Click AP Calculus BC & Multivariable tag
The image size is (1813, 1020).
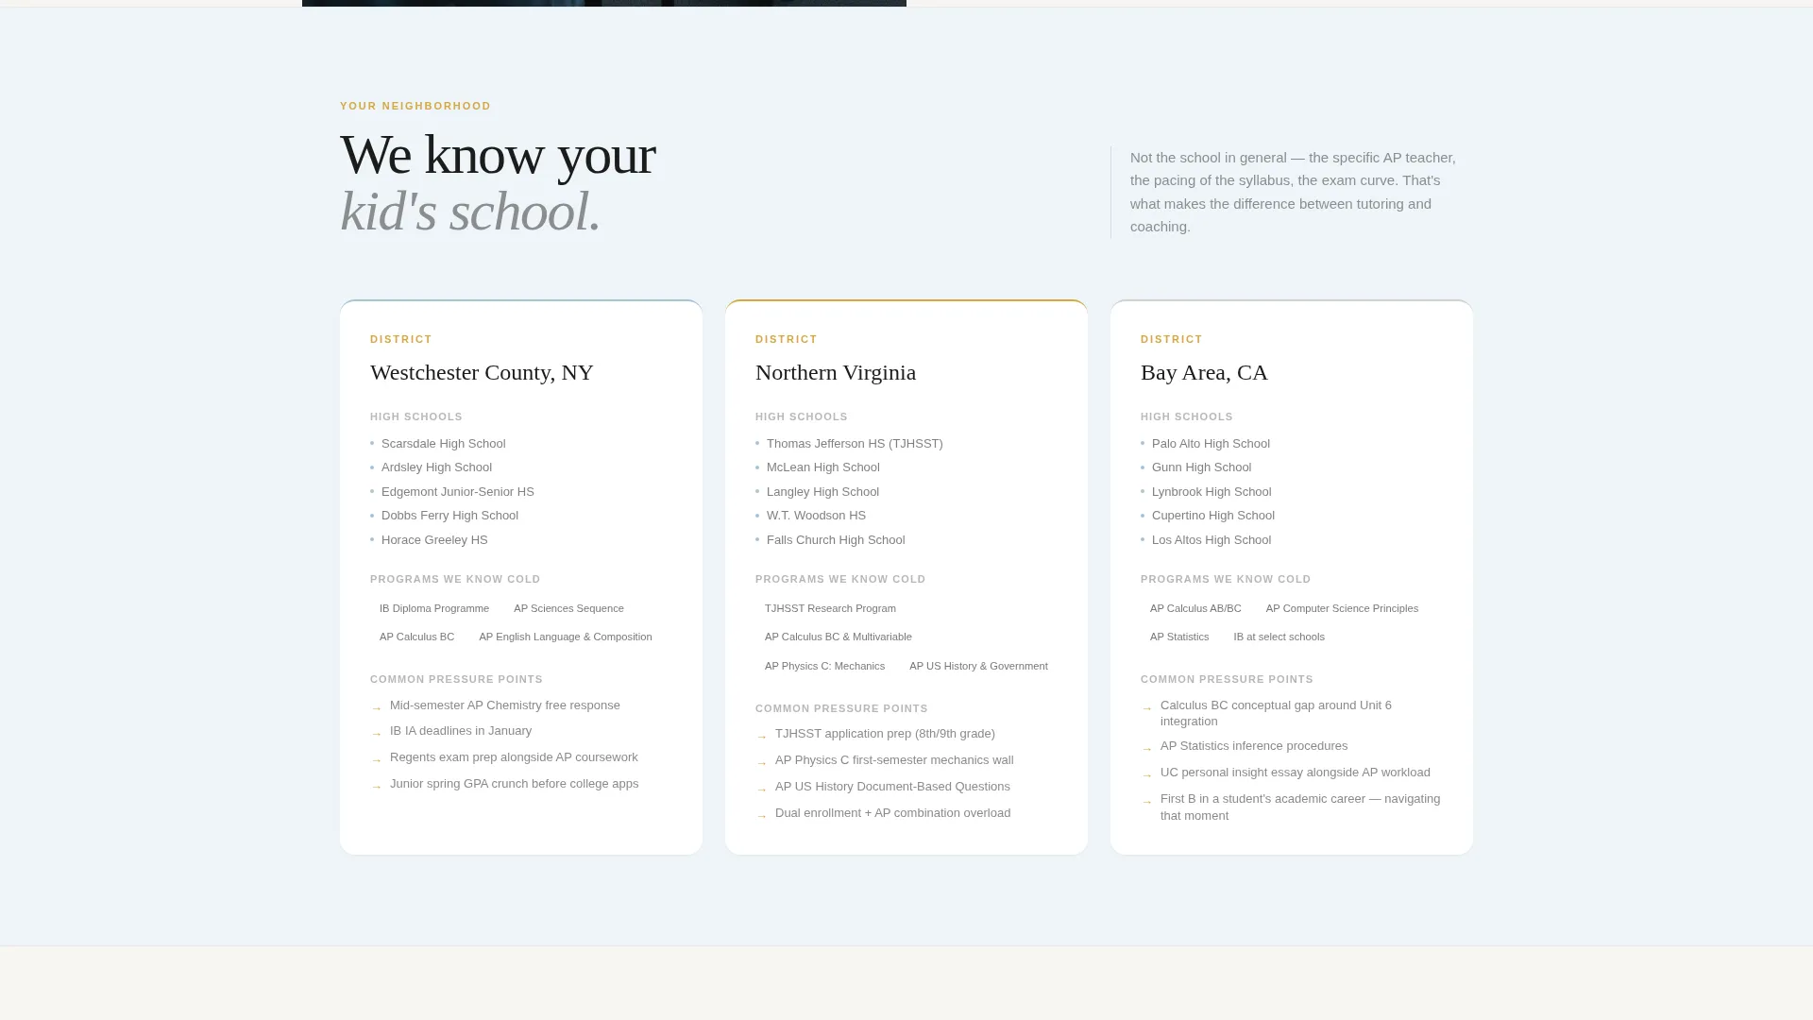839,637
